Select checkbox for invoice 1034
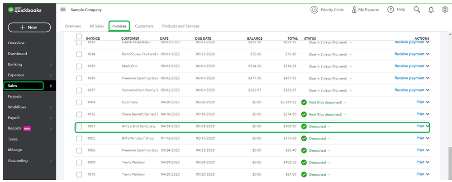Image resolution: width=452 pixels, height=182 pixels. pos(79,54)
